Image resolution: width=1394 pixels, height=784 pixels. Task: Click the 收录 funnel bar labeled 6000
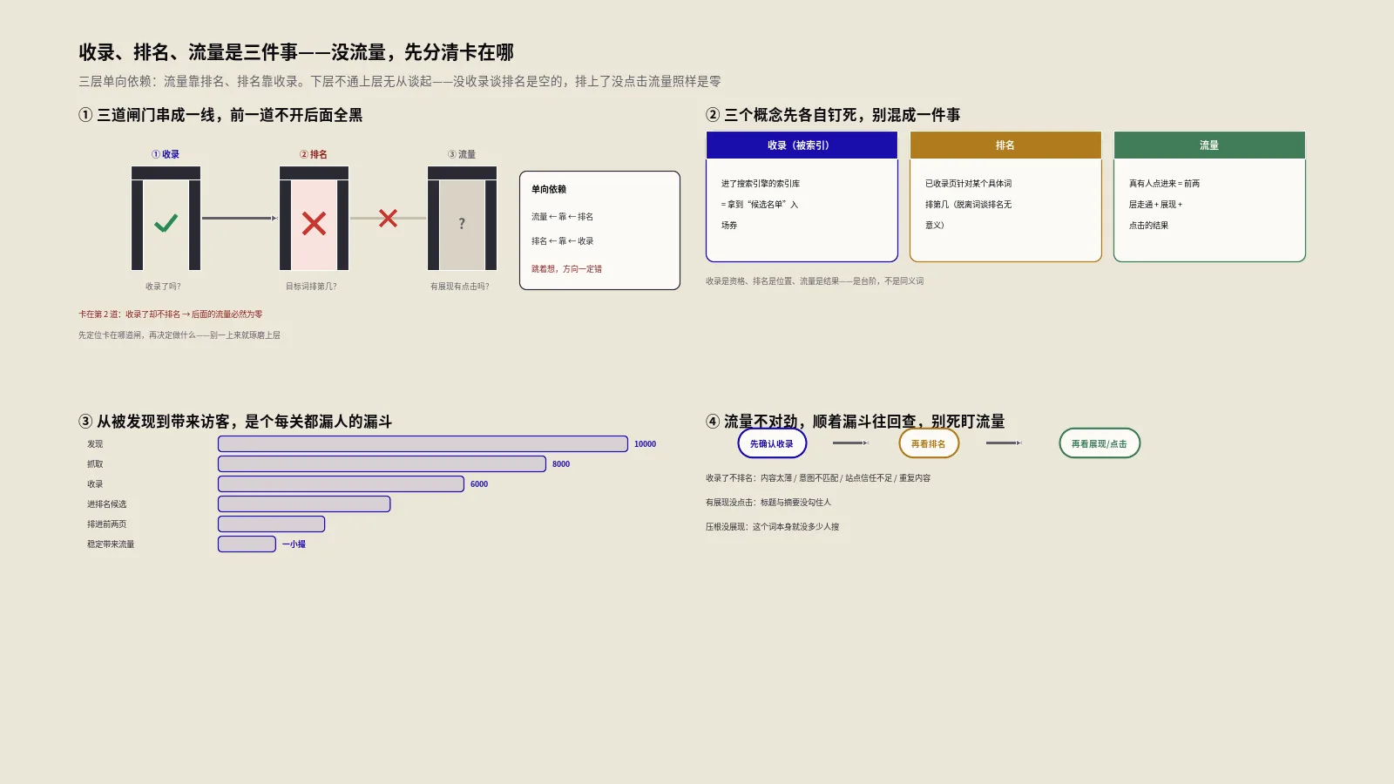click(x=341, y=484)
